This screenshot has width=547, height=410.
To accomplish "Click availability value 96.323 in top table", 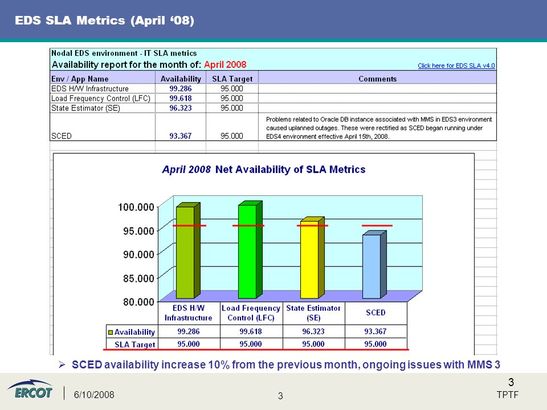I will (181, 108).
